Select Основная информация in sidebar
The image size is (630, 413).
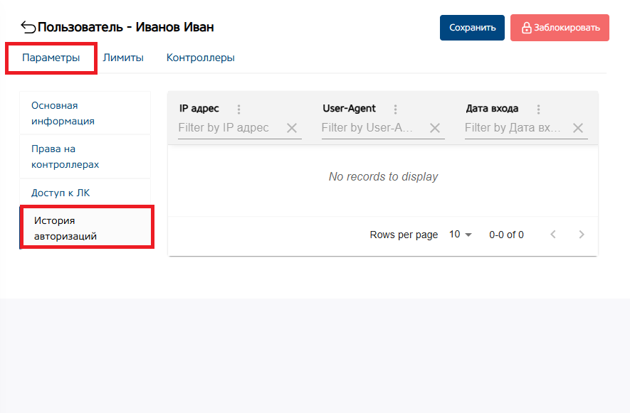click(63, 113)
